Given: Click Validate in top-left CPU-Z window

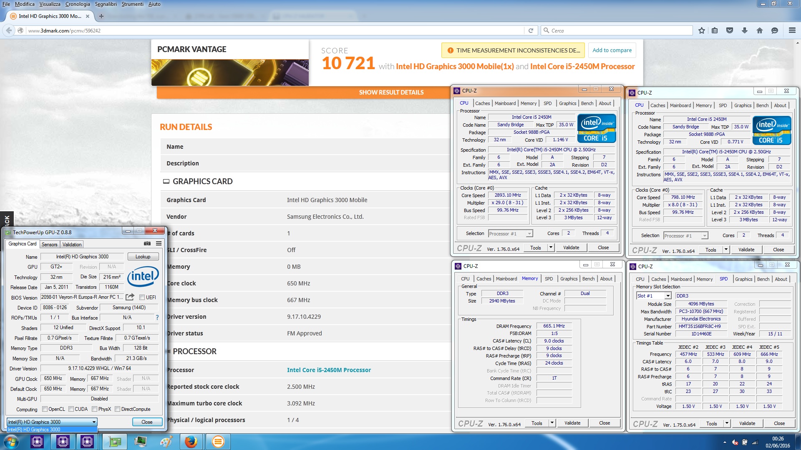Looking at the screenshot, I should point(571,247).
